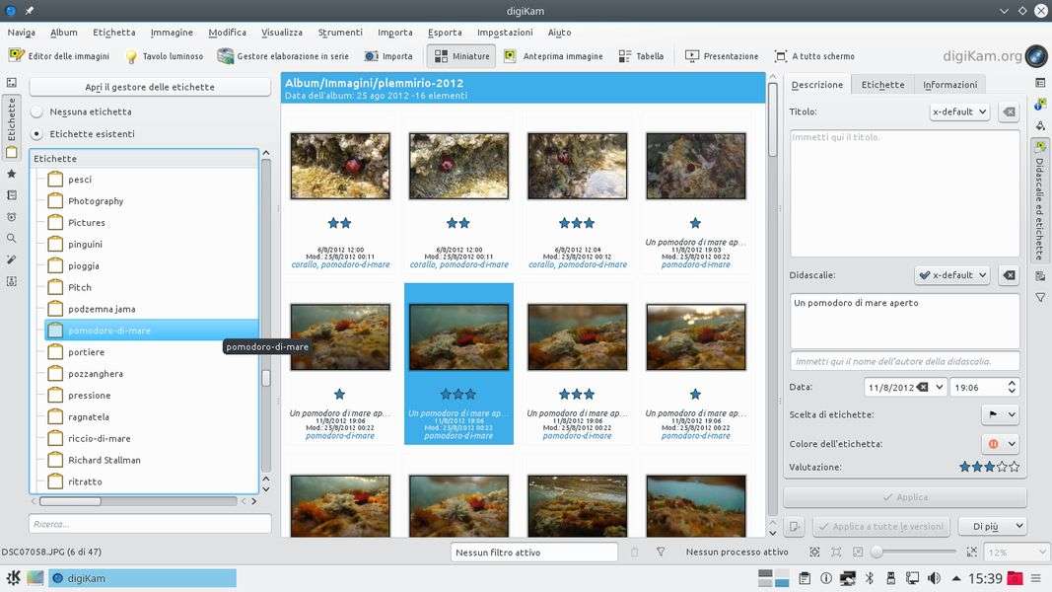Open the Tavolo luminoso light table

(x=164, y=56)
